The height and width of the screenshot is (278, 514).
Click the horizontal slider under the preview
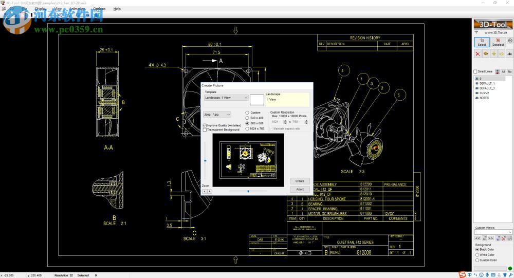pos(248,191)
